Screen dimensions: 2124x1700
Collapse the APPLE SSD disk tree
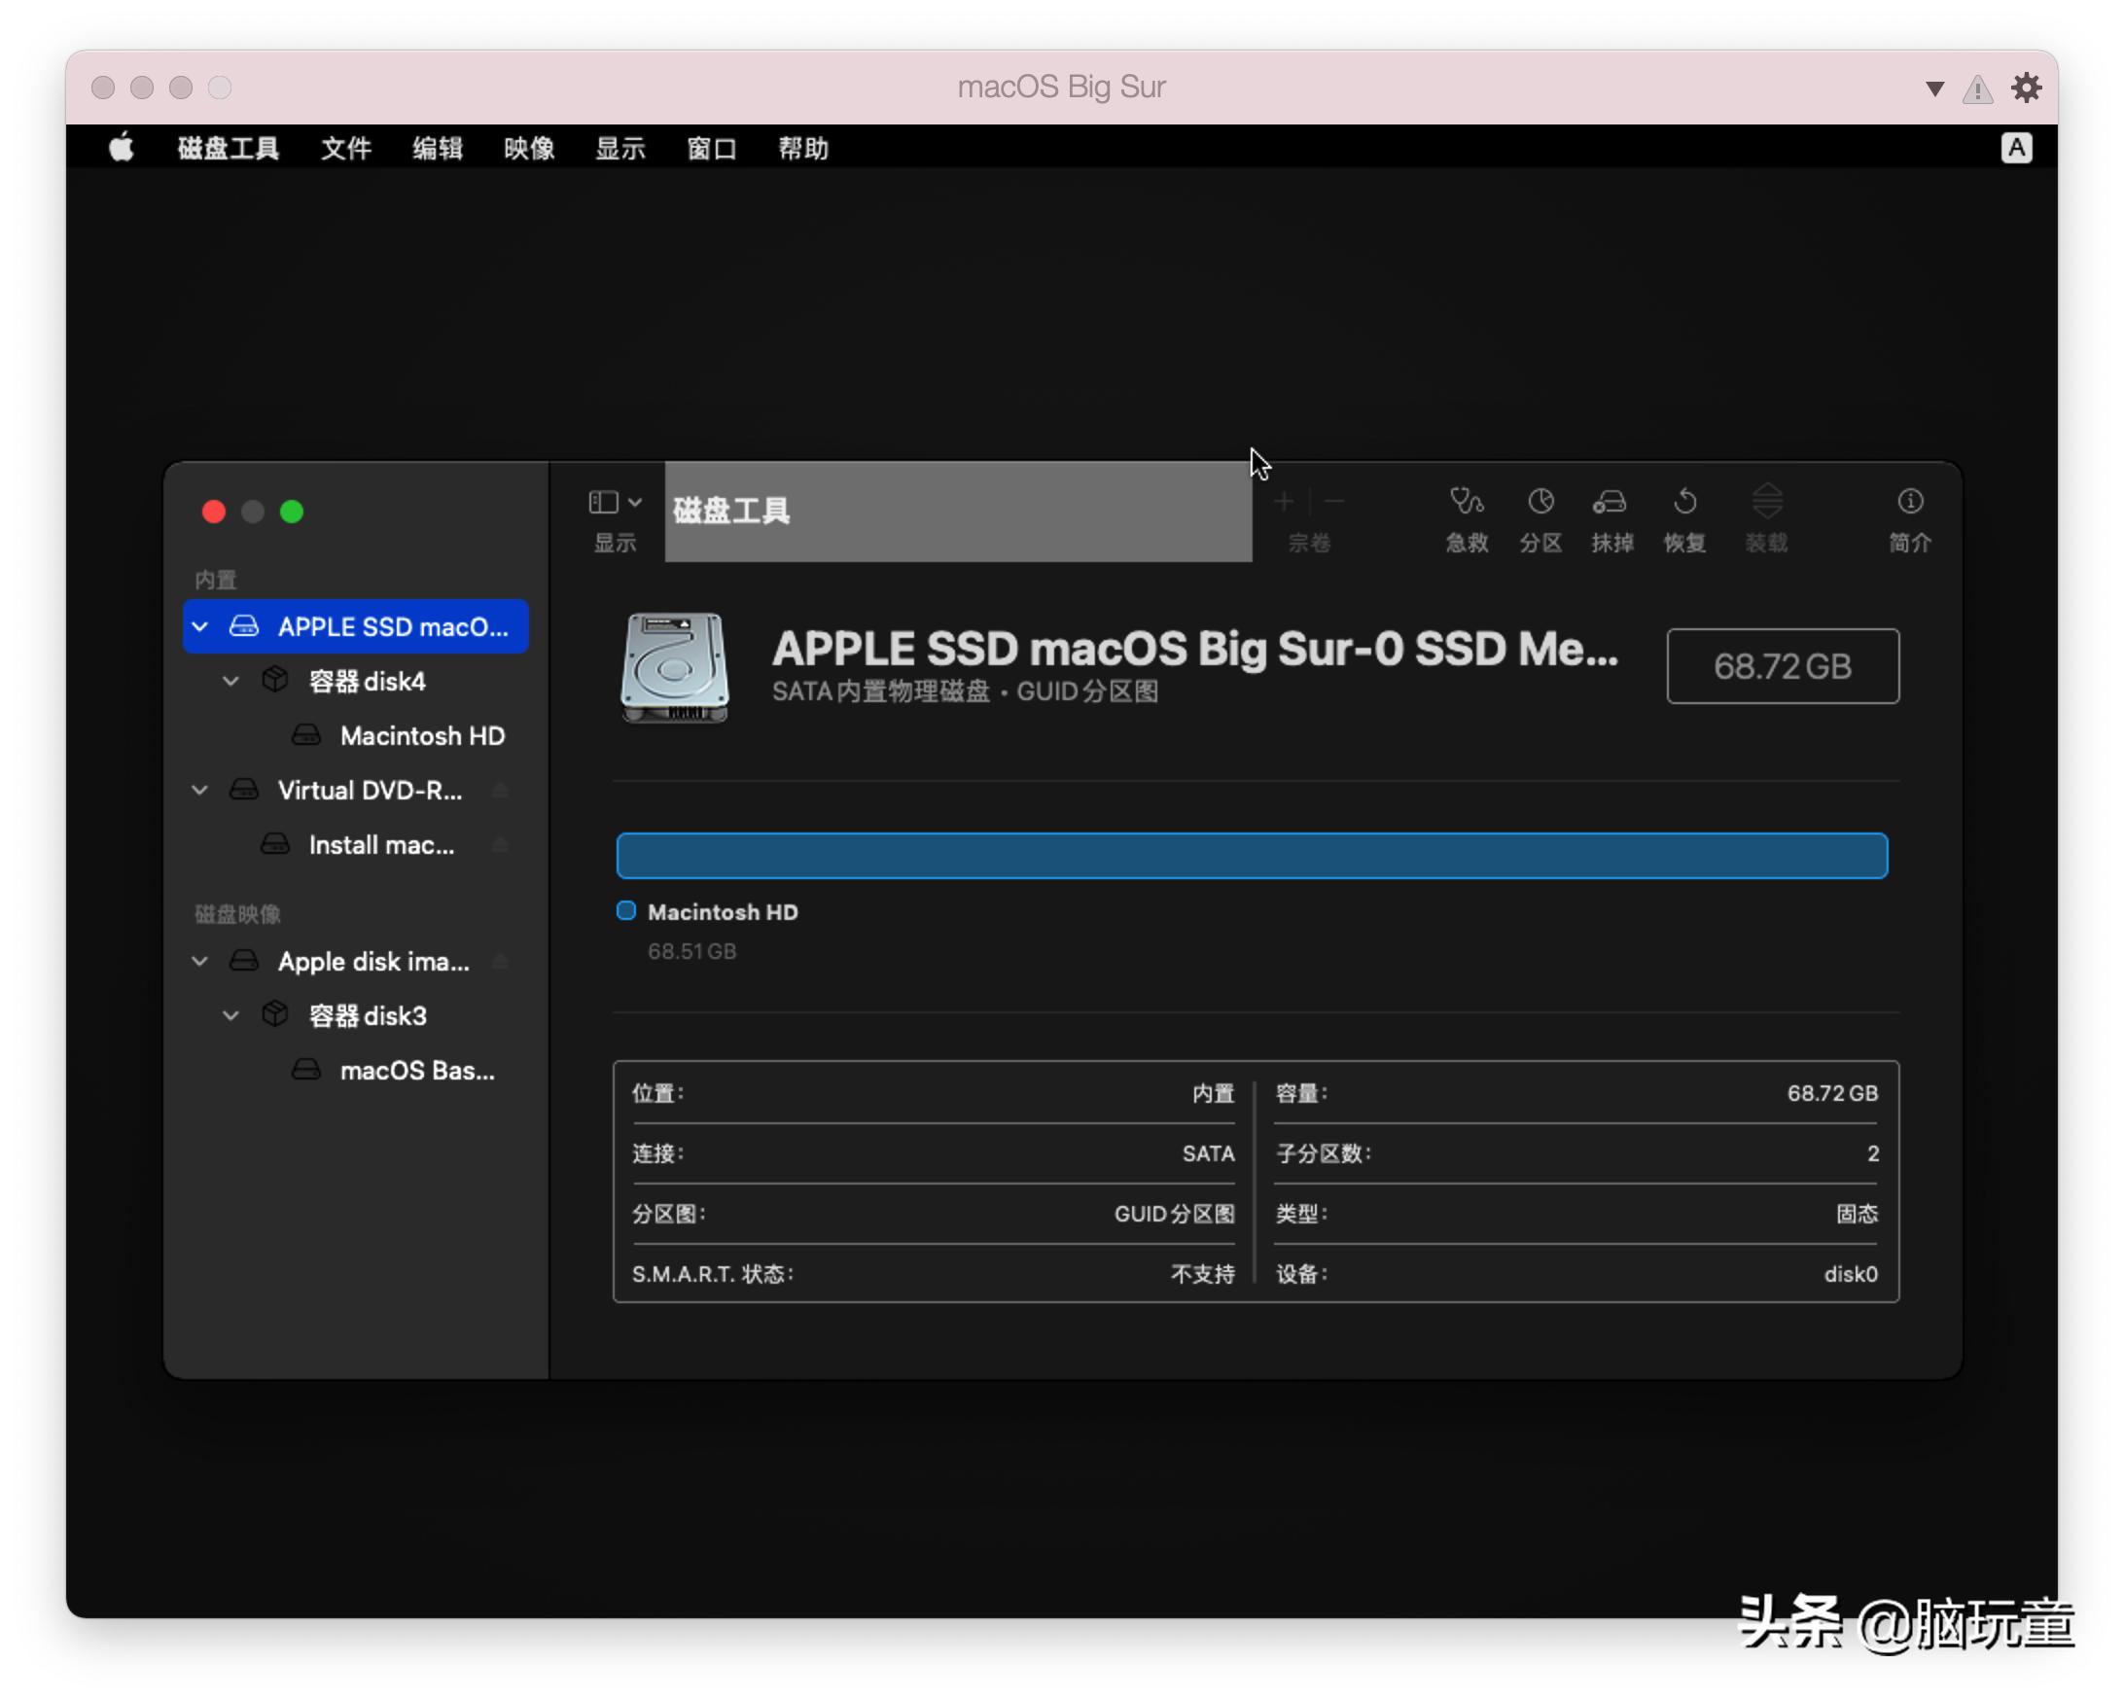tap(200, 627)
